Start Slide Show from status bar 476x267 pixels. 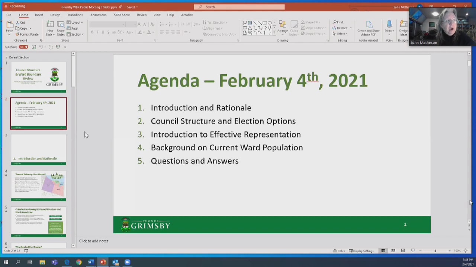coord(412,251)
